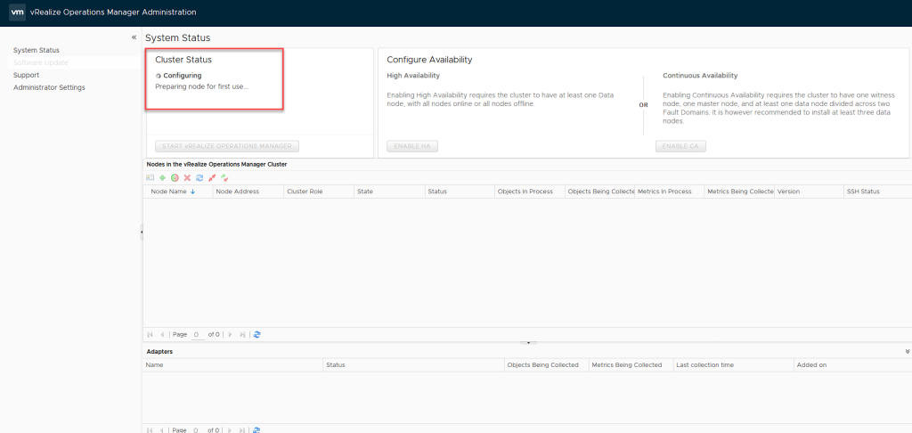This screenshot has width=912, height=433.
Task: Click the Enable CA button
Action: point(680,146)
